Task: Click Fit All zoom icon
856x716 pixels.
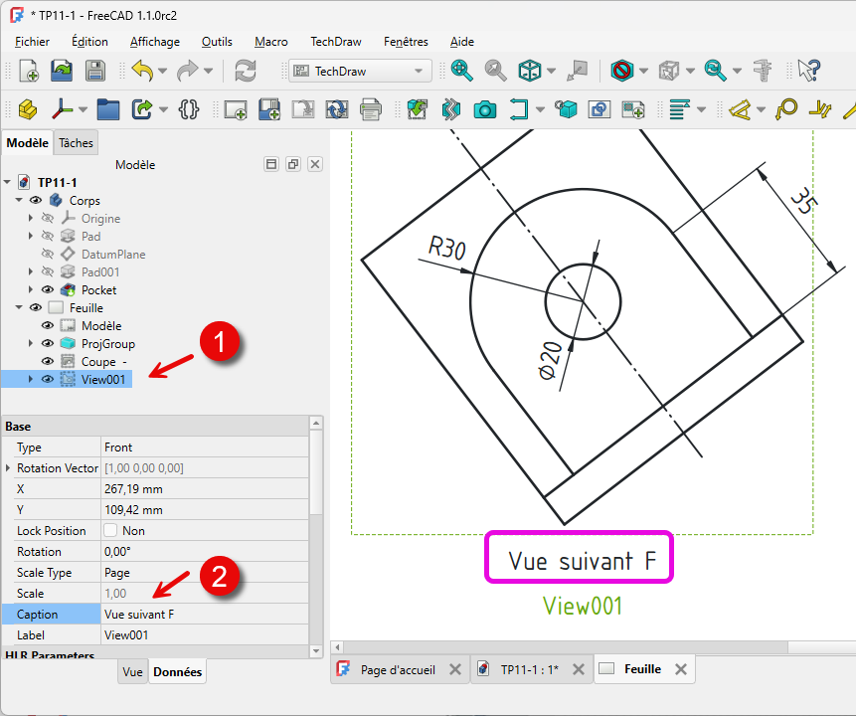Action: point(462,71)
